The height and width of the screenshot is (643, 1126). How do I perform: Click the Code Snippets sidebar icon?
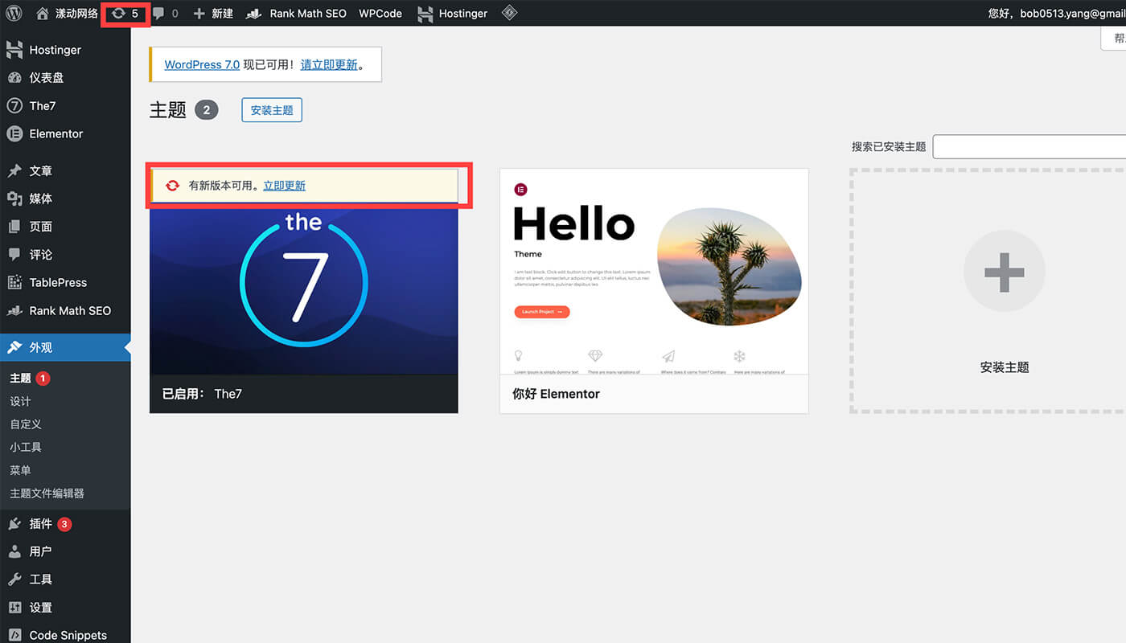(x=14, y=636)
